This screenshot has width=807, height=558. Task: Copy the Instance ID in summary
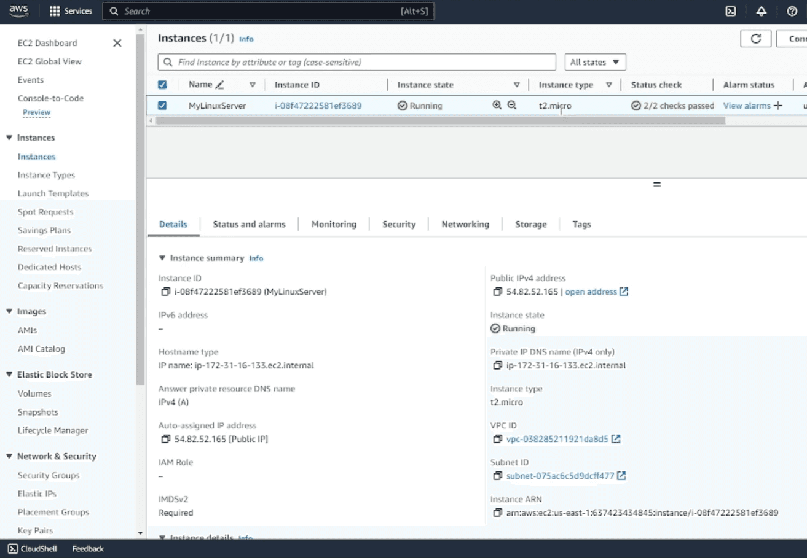(x=165, y=292)
